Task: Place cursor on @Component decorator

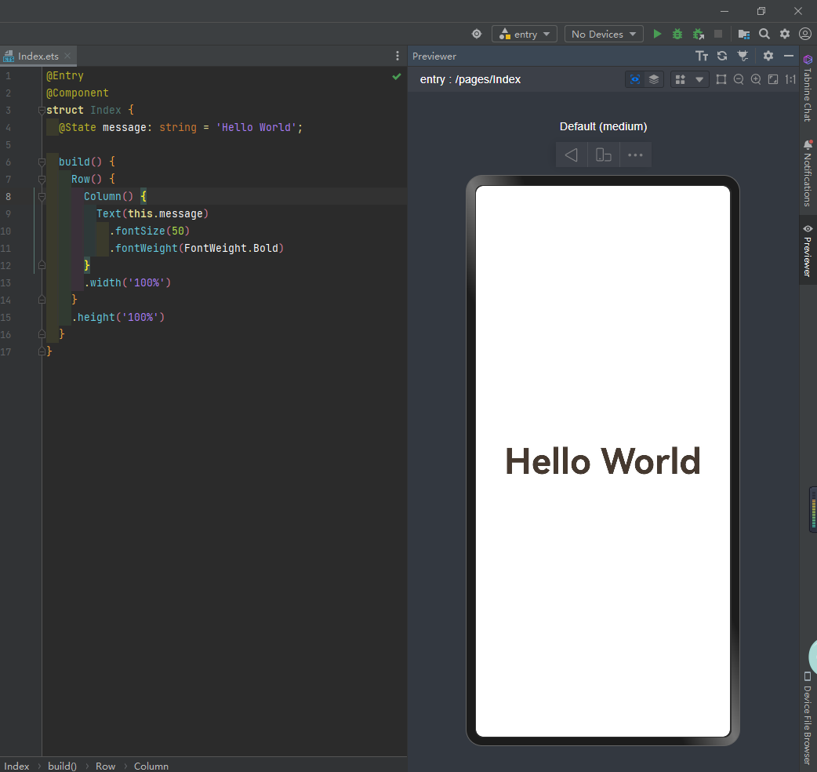Action: coord(77,93)
